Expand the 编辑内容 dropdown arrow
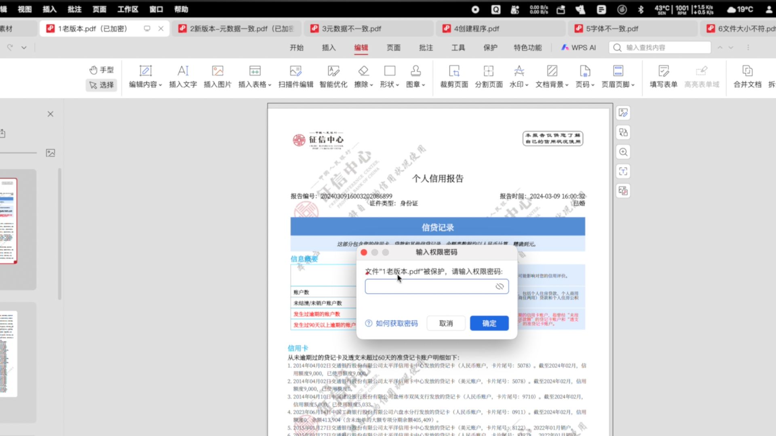 tap(160, 85)
